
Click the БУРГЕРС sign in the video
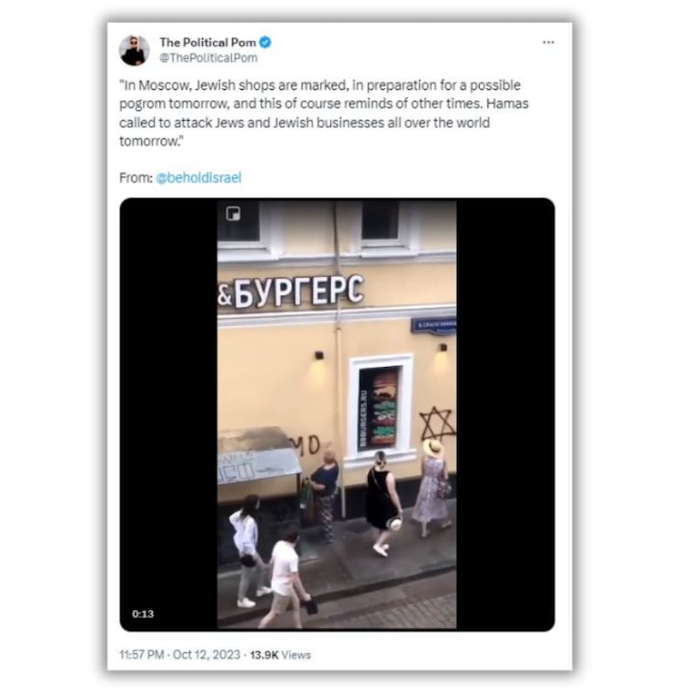pos(291,292)
